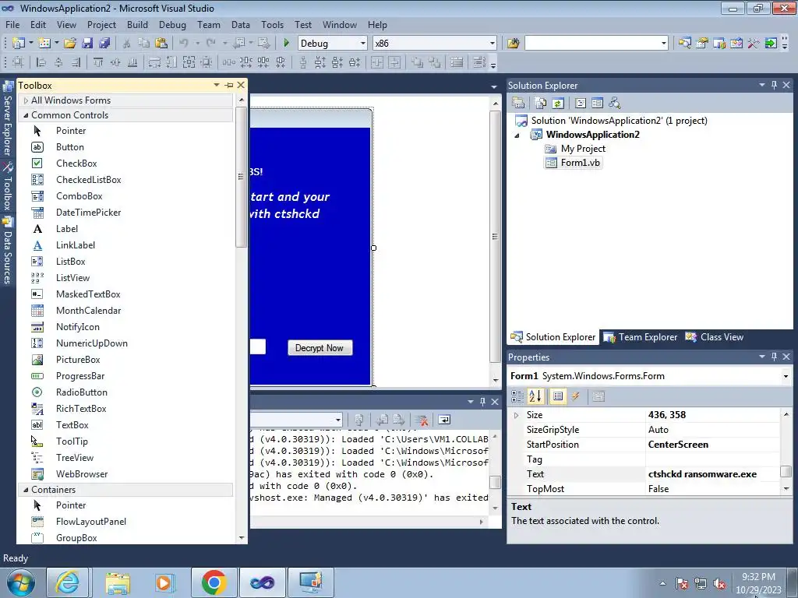The image size is (798, 598).
Task: Open the x86 platform dropdown
Action: point(493,44)
